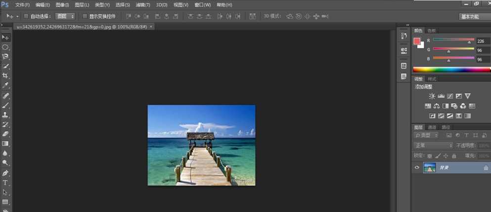
Task: Select the Elliptical Marquee tool
Action: (x=5, y=47)
